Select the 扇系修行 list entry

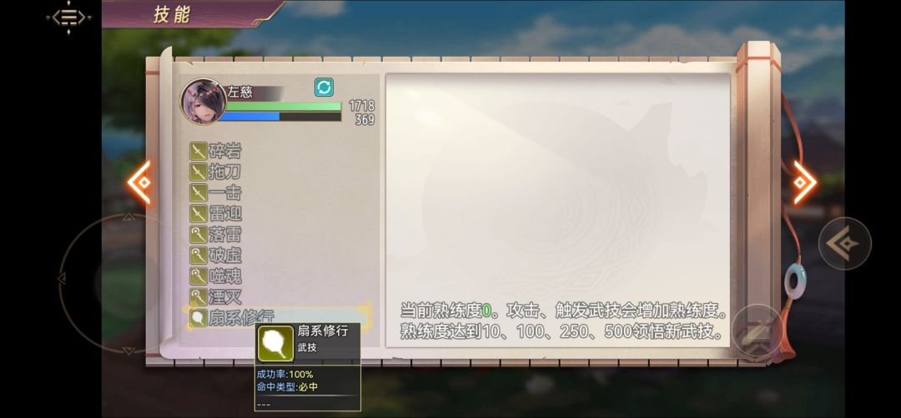[x=278, y=316]
